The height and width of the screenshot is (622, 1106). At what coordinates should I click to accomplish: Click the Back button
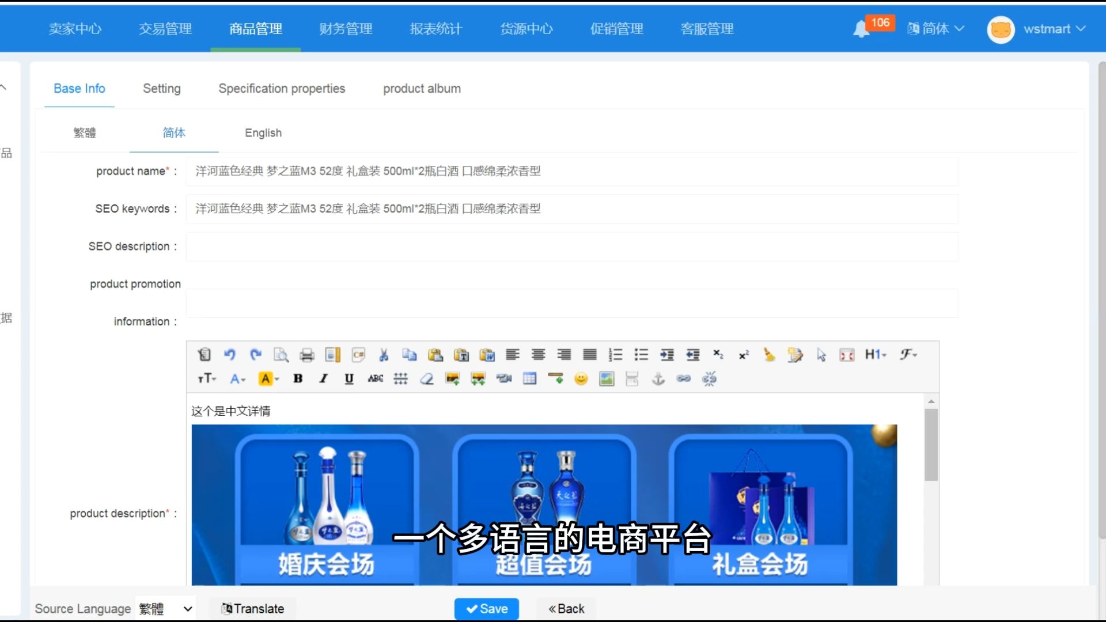tap(566, 609)
